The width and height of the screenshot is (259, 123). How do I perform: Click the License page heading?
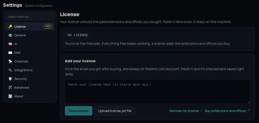[69, 14]
